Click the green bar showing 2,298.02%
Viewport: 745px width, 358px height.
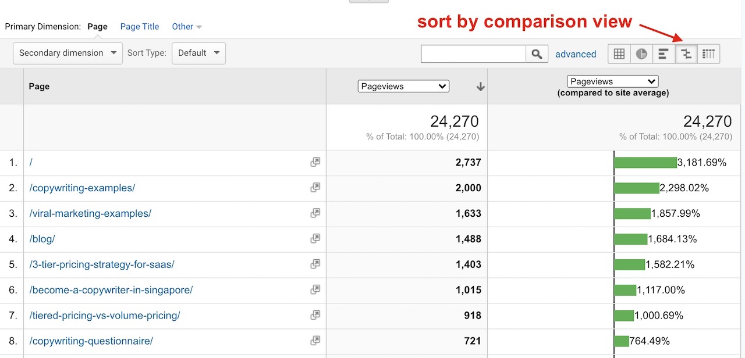coord(637,188)
